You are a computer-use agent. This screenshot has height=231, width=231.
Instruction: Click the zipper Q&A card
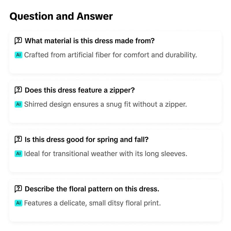pos(115,101)
